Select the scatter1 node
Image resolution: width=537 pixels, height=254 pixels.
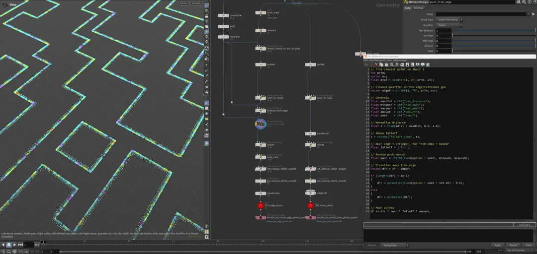click(261, 64)
